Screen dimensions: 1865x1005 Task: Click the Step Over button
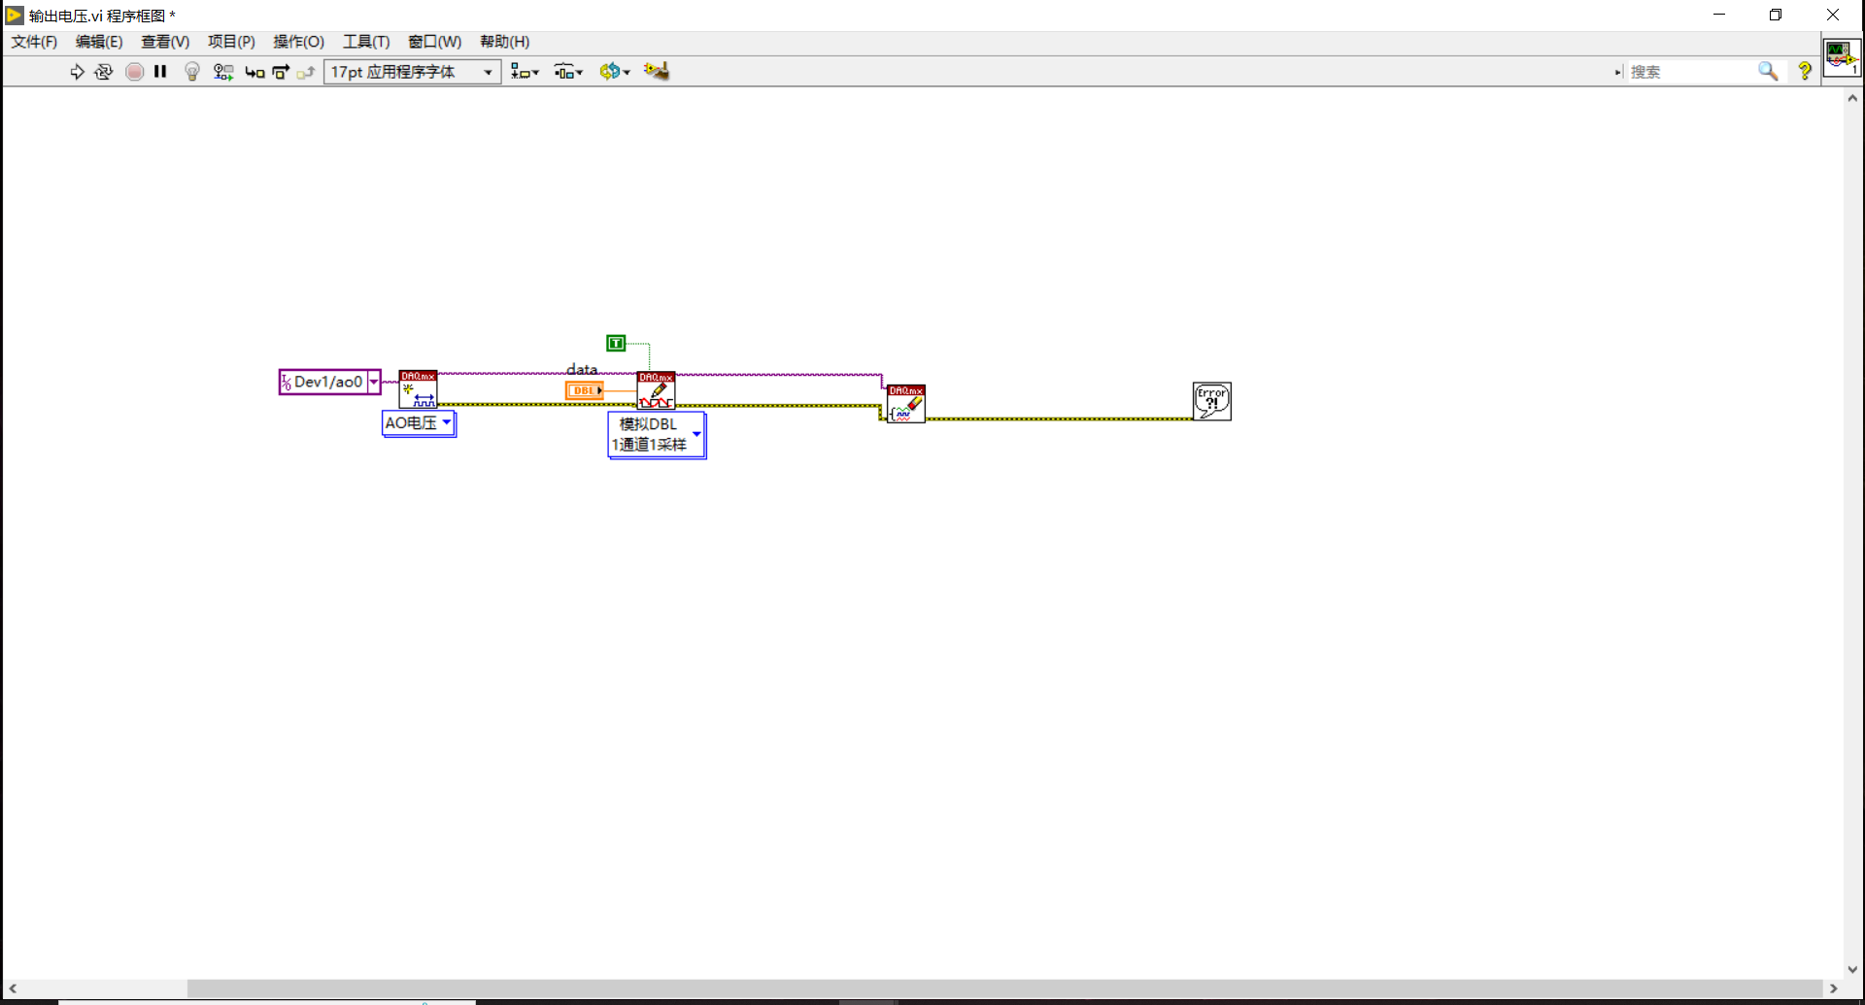pos(281,72)
